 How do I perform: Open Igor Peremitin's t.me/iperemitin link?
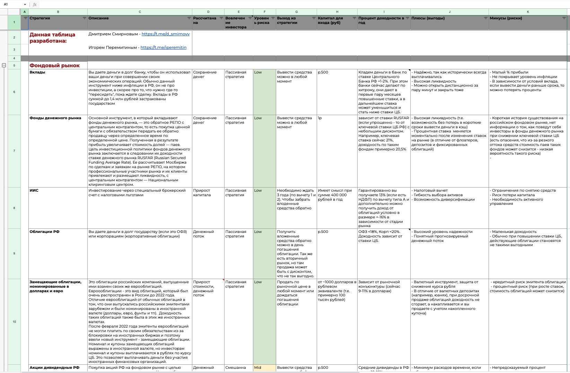(164, 47)
